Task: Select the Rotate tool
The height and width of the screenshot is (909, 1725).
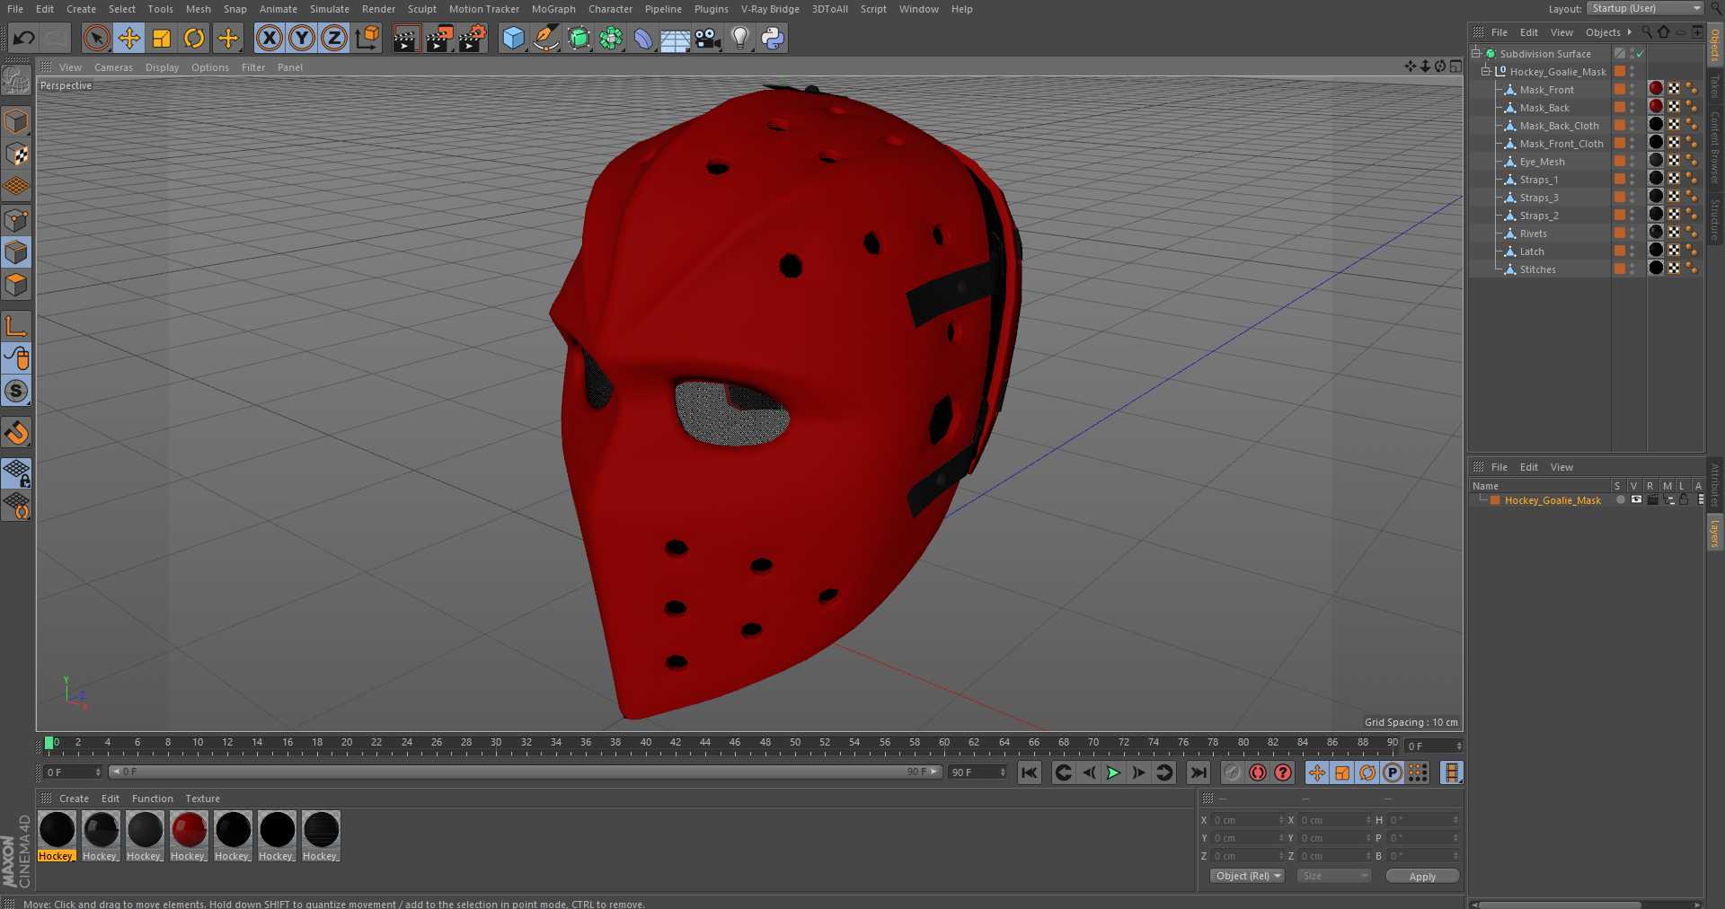Action: tap(194, 38)
